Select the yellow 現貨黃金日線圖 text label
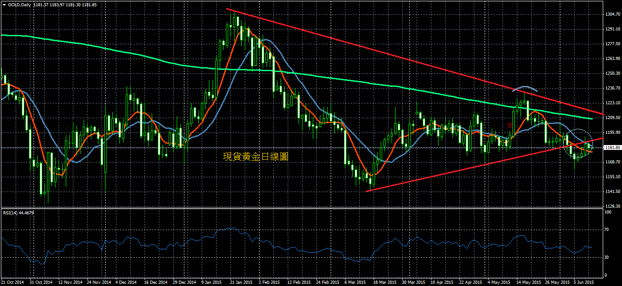Viewport: 622px width, 286px height. click(256, 156)
